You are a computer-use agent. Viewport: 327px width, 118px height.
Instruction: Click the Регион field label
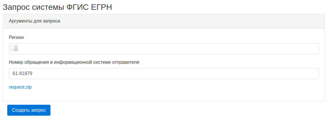click(x=16, y=37)
